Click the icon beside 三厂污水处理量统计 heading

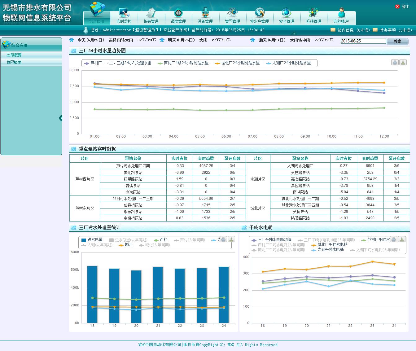pyautogui.click(x=74, y=228)
